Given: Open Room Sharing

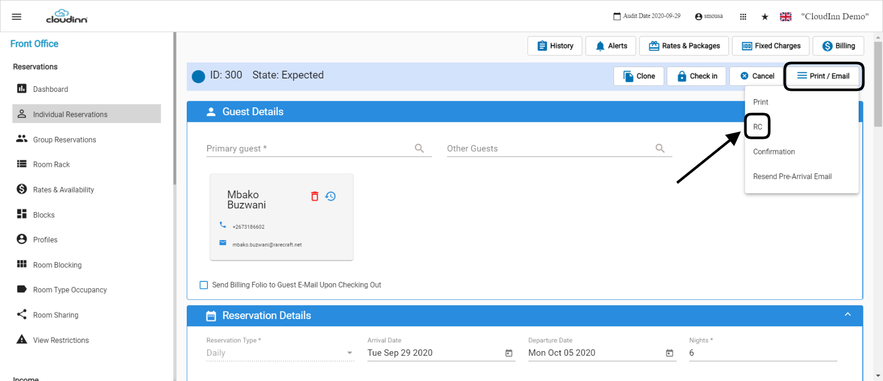Looking at the screenshot, I should [x=86, y=315].
